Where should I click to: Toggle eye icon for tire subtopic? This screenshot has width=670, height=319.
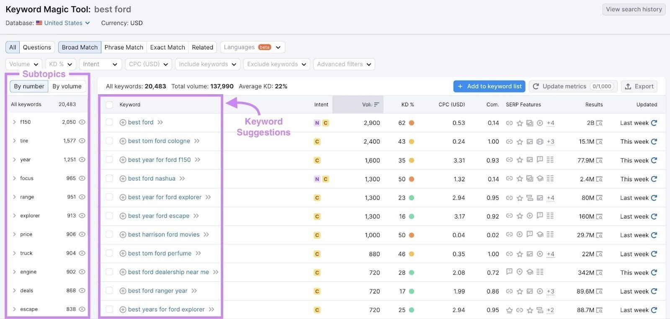[82, 141]
